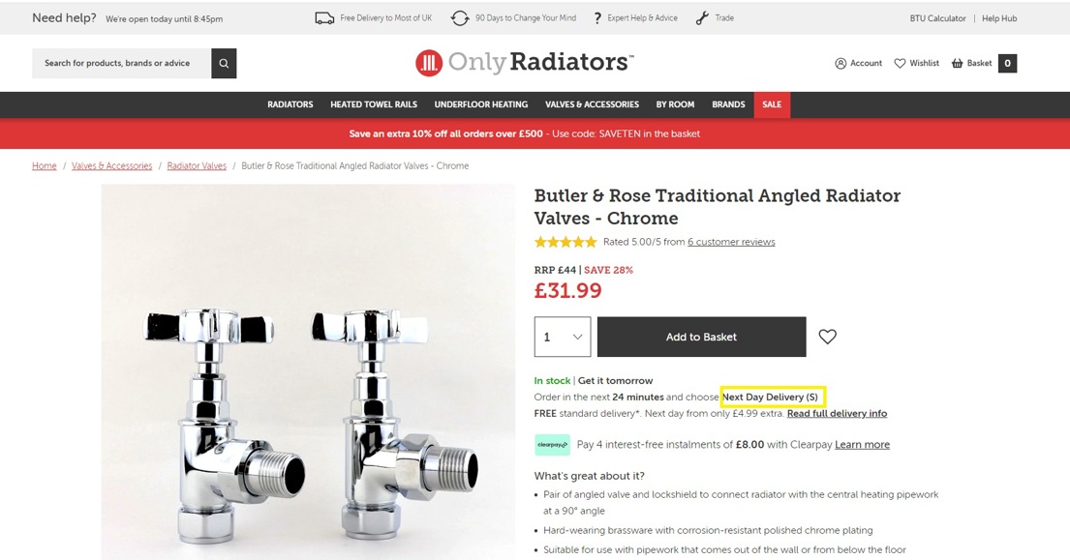The width and height of the screenshot is (1070, 560).
Task: Open the Basket icon in the header
Action: 958,64
